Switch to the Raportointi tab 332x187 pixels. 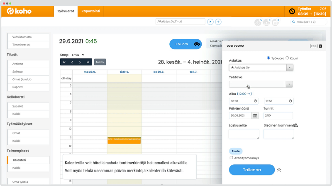pos(90,11)
